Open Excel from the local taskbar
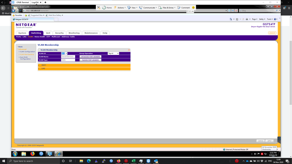Image resolution: width=292 pixels, height=164 pixels. pyautogui.click(x=133, y=161)
